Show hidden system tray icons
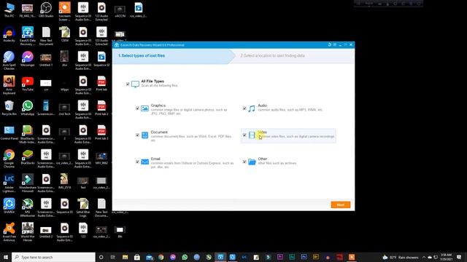Image resolution: width=467 pixels, height=262 pixels. coord(424,257)
